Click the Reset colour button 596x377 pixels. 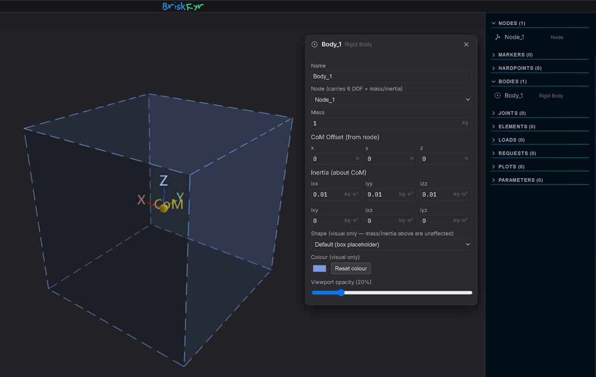coord(351,268)
